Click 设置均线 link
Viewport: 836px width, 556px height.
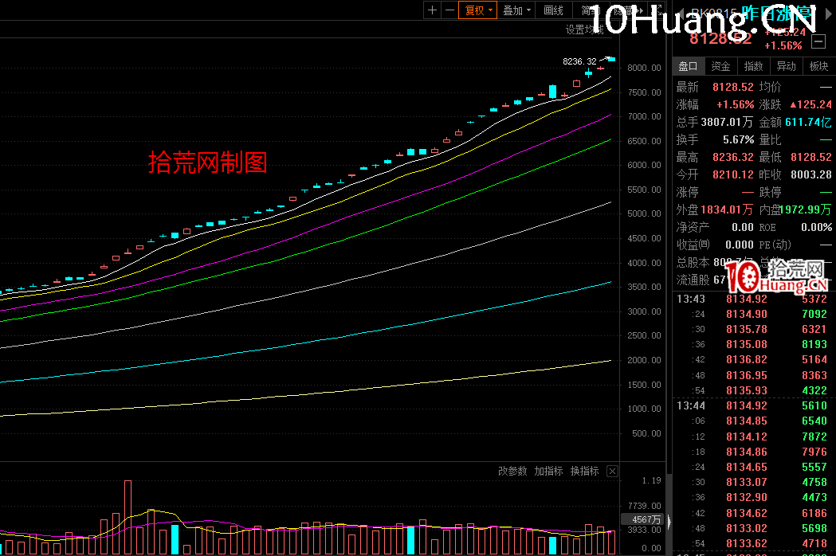click(584, 29)
